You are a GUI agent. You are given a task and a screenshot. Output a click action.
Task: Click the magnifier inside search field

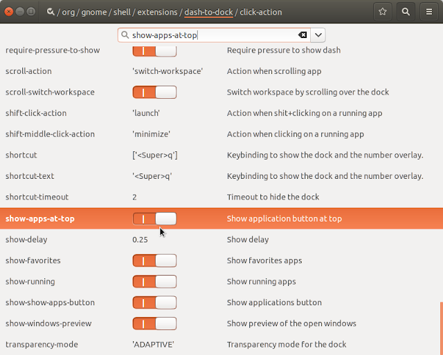[x=125, y=35]
